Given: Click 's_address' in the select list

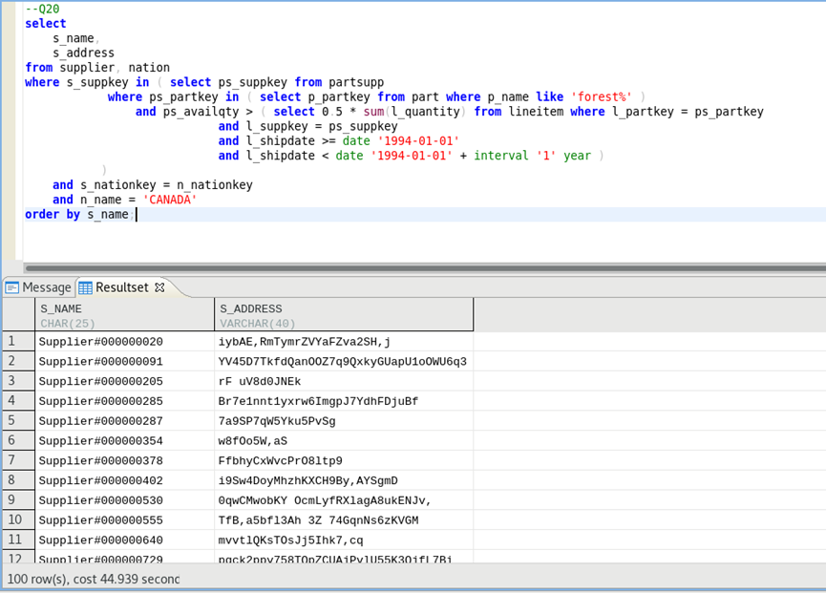Looking at the screenshot, I should pyautogui.click(x=83, y=53).
